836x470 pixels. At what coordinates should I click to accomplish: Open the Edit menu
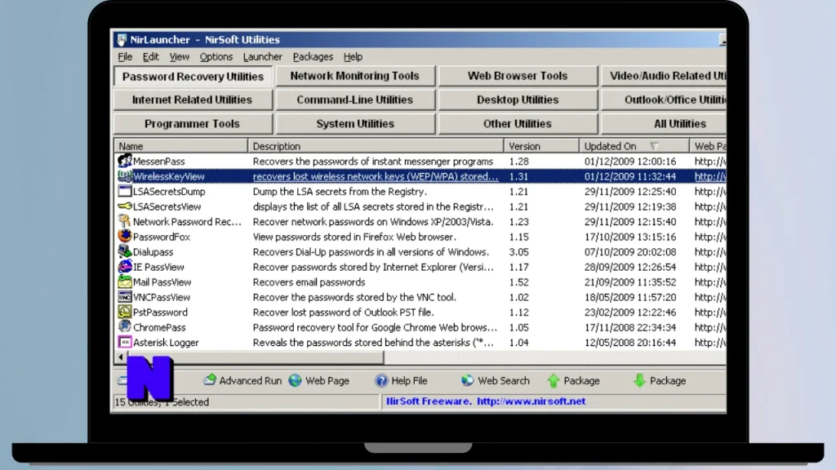click(x=150, y=56)
